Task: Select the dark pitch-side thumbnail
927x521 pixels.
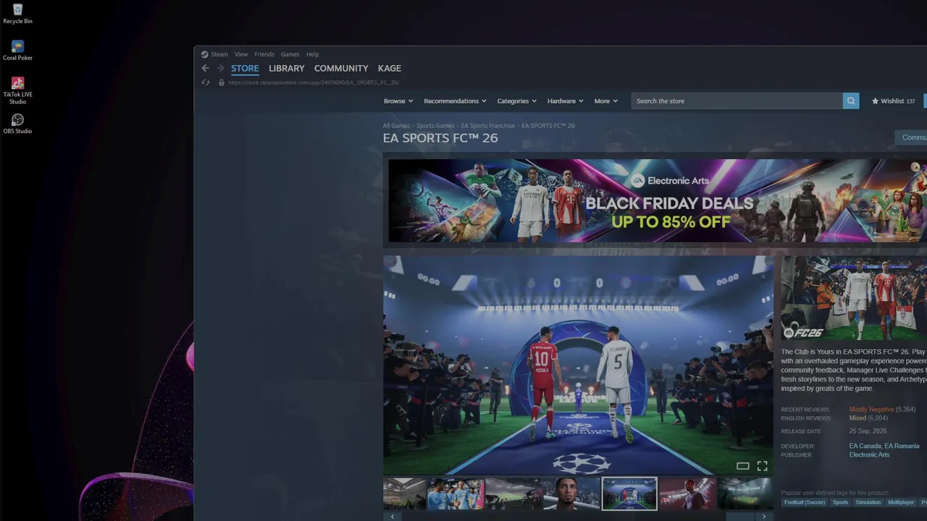Action: click(x=513, y=494)
